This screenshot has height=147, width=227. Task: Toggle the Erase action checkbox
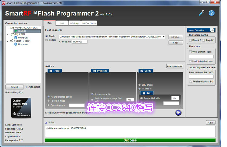click(51, 71)
